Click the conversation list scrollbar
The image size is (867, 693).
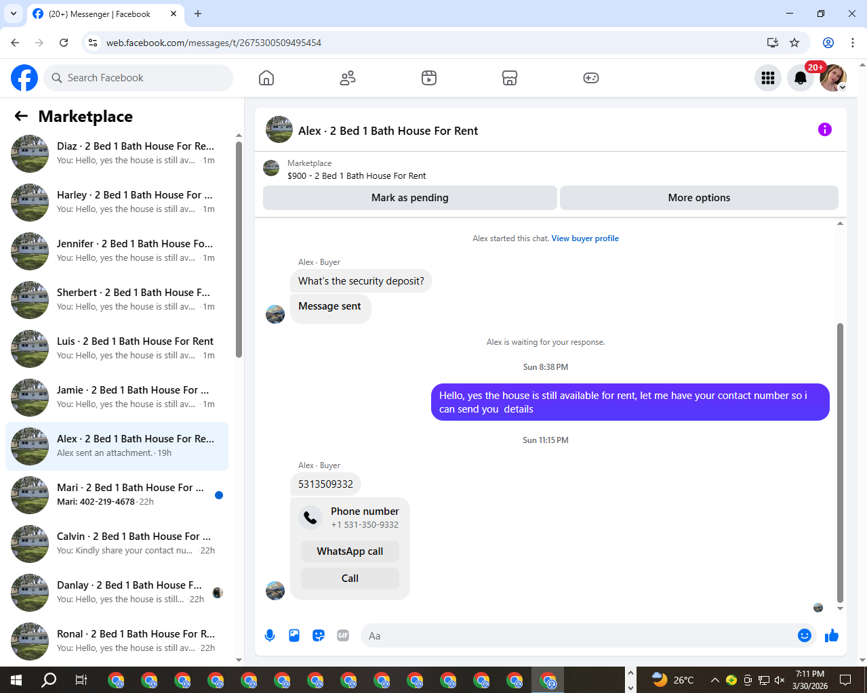[x=239, y=249]
